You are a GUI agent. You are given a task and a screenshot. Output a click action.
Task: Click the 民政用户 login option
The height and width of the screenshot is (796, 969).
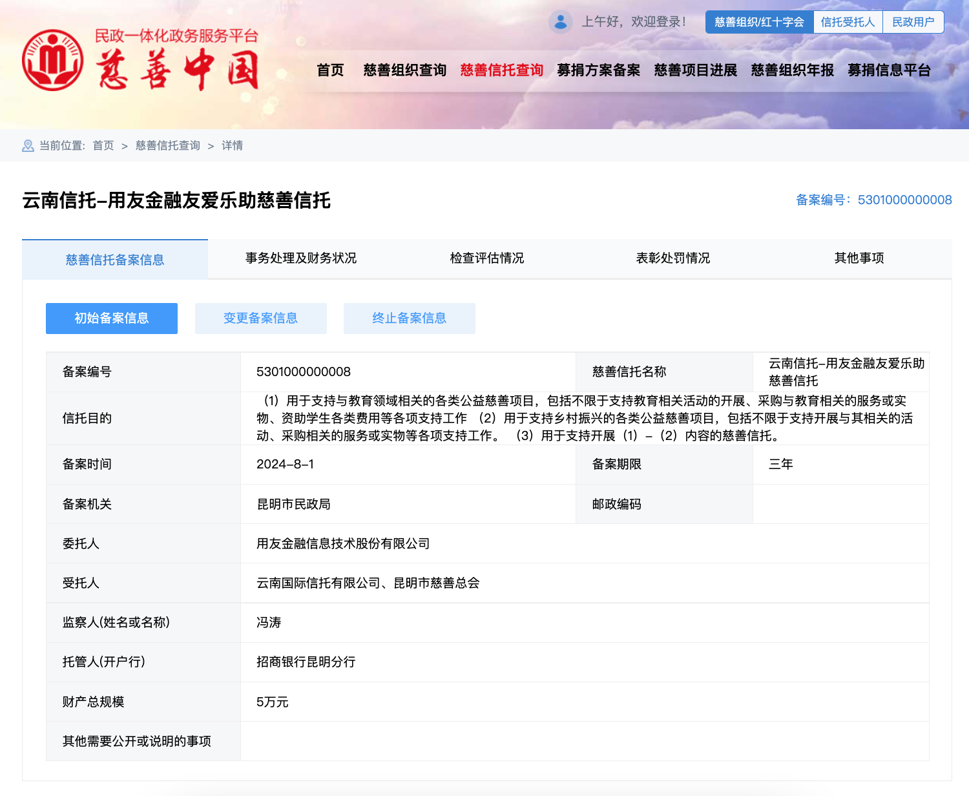pos(913,22)
